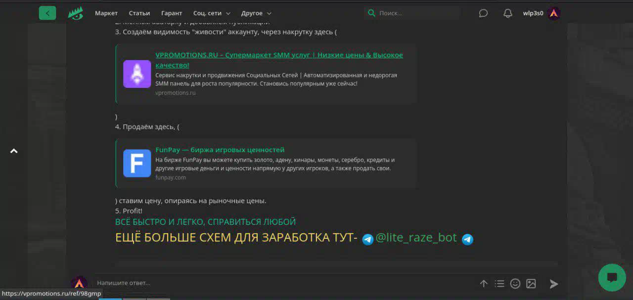
Task: Click the yellow 'ЕЩЁ БОЛЬШЕ СХЕМ' heading
Action: tap(236, 238)
